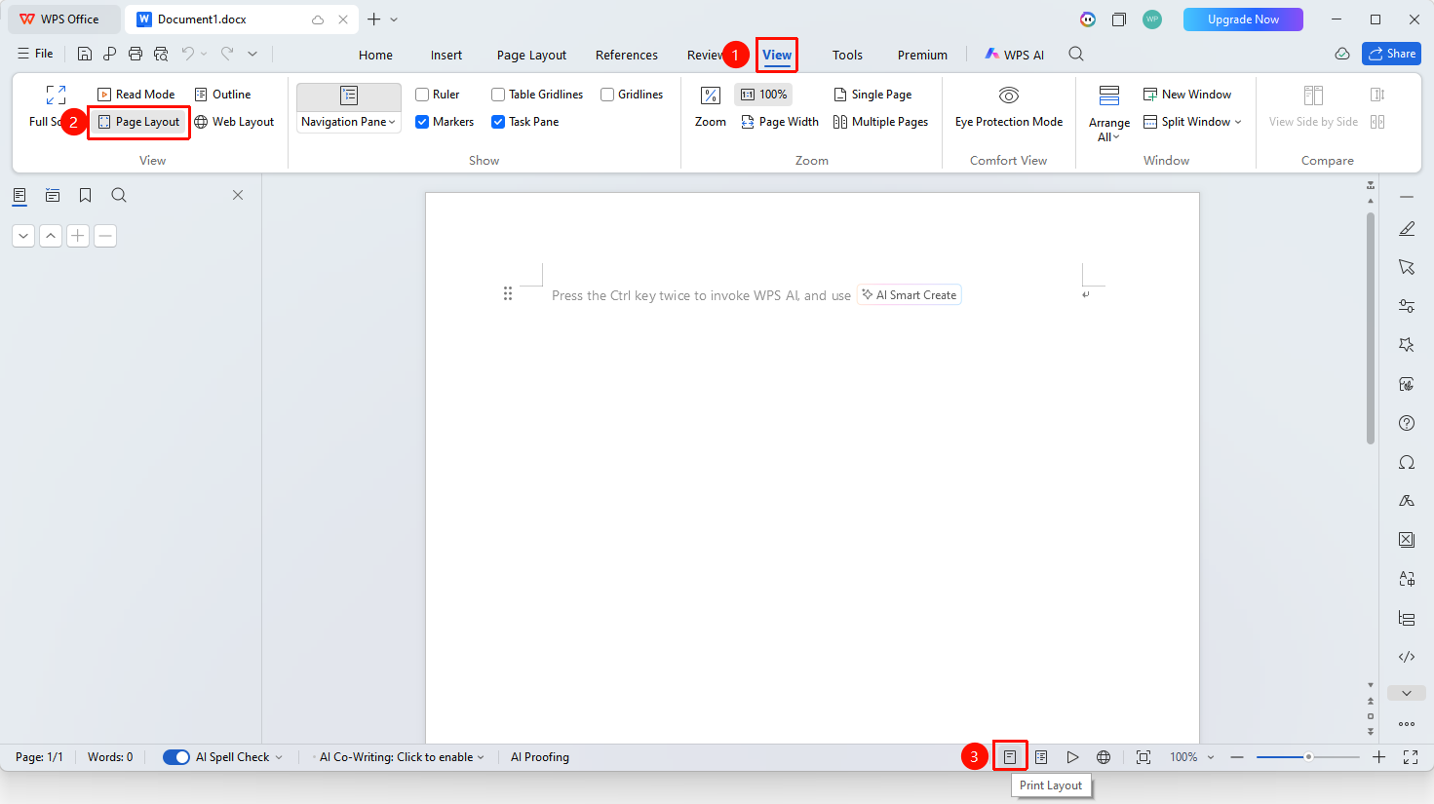Image resolution: width=1434 pixels, height=804 pixels.
Task: Check the Table Gridlines option
Action: pyautogui.click(x=498, y=95)
